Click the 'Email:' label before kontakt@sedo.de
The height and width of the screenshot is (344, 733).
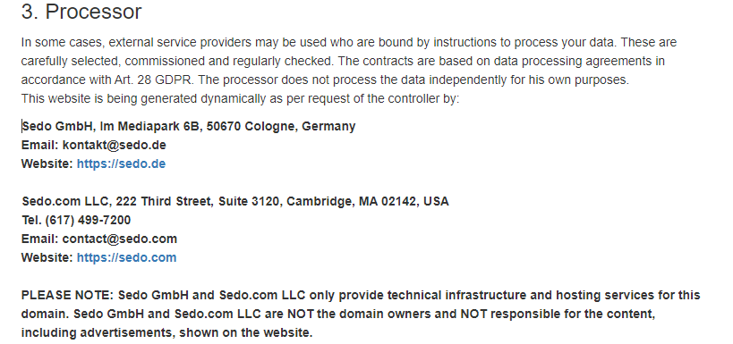40,145
